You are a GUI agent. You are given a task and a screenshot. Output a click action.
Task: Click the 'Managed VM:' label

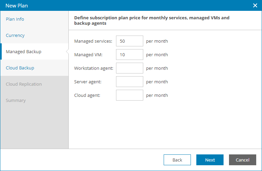tap(87, 55)
